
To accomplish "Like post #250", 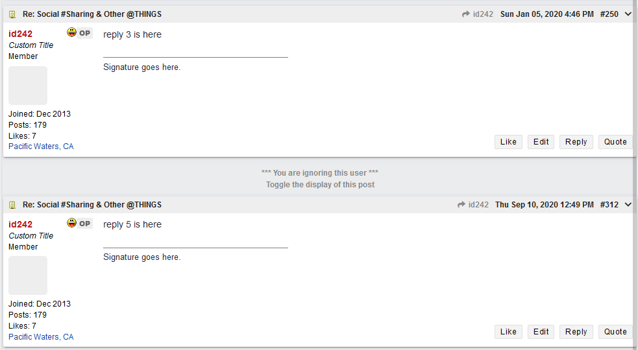I will [508, 142].
